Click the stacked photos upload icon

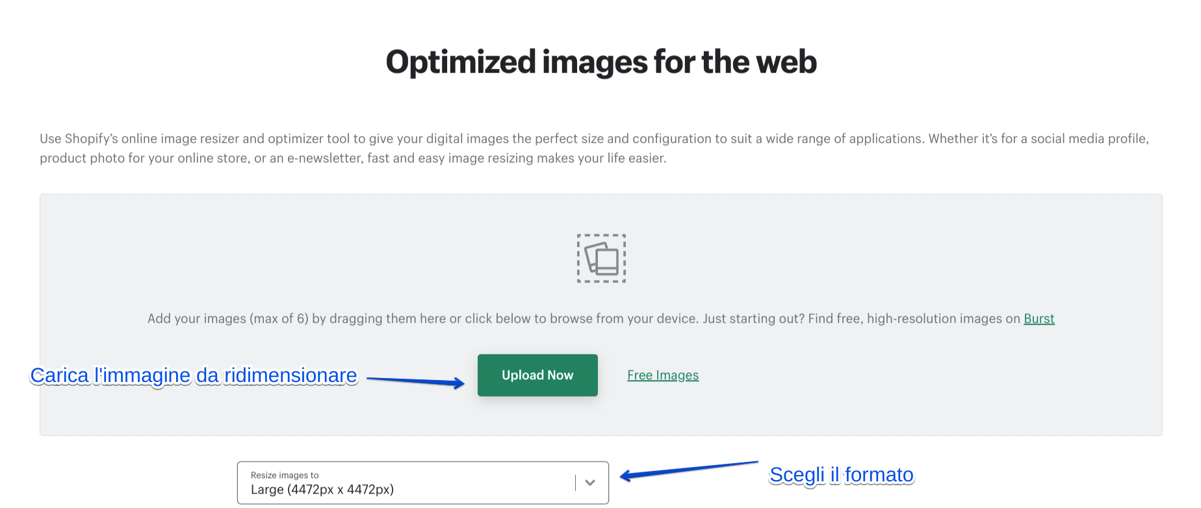point(601,259)
